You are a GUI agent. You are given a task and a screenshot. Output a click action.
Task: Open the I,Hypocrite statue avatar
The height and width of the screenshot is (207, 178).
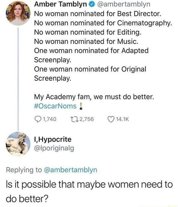[18, 144]
